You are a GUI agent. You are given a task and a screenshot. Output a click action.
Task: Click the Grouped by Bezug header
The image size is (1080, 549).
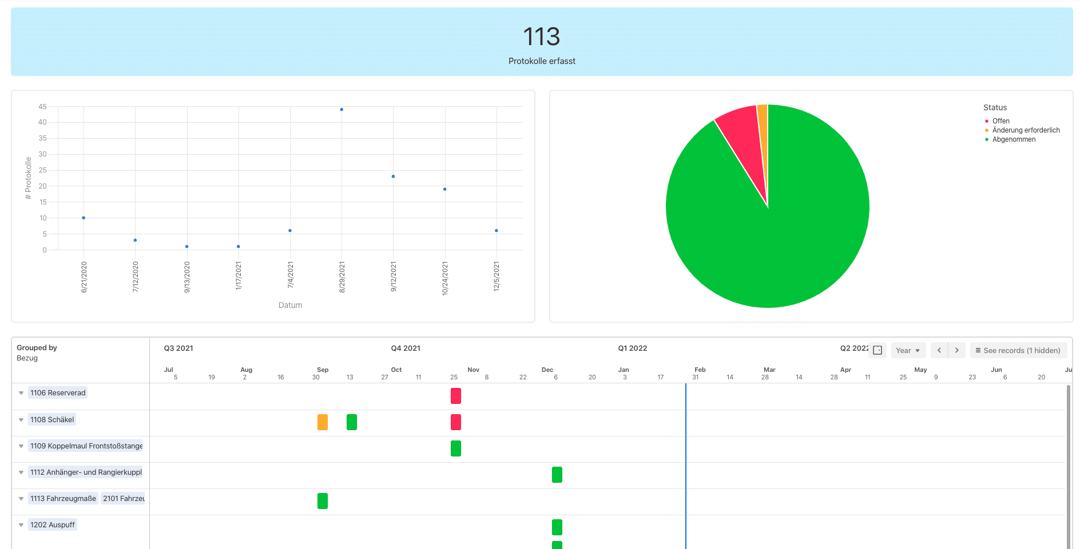coord(37,352)
